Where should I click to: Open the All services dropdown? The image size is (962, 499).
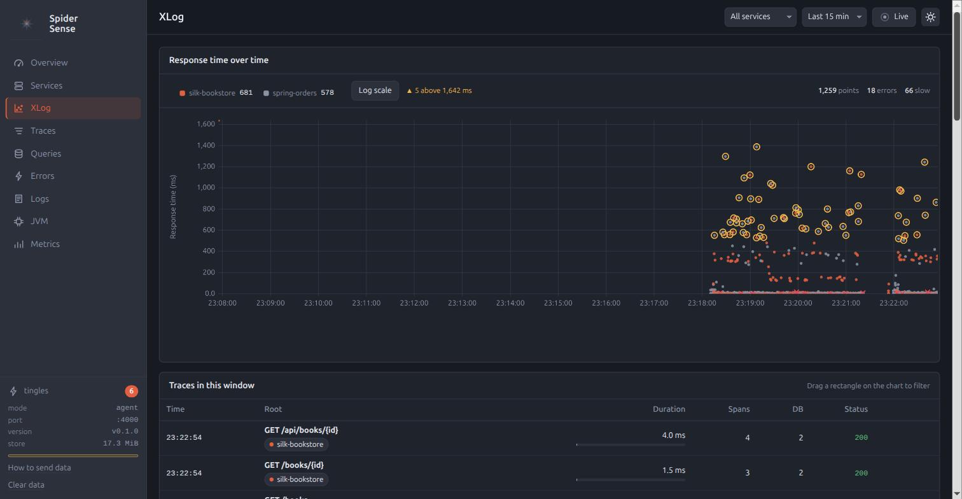coord(760,17)
